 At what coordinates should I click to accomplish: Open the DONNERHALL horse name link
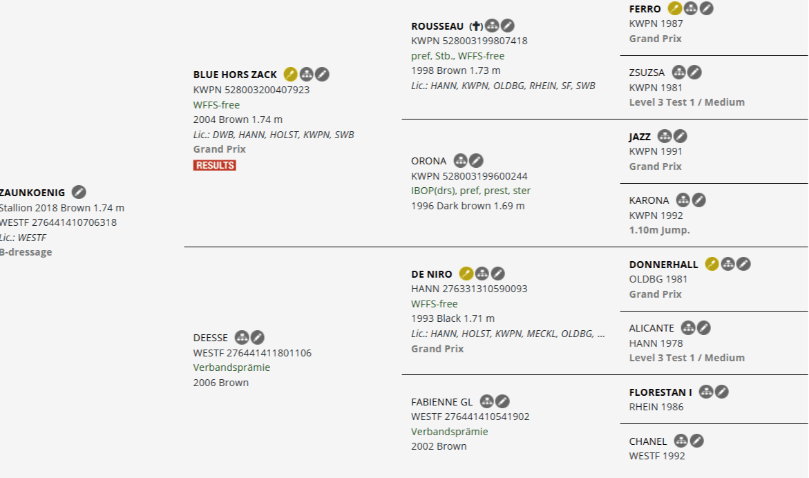[663, 265]
